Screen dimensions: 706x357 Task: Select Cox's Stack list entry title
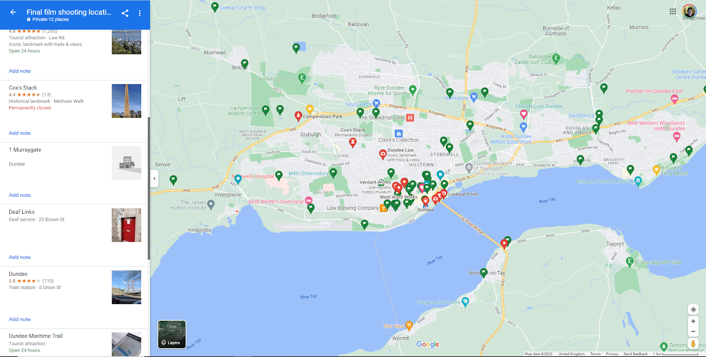23,88
